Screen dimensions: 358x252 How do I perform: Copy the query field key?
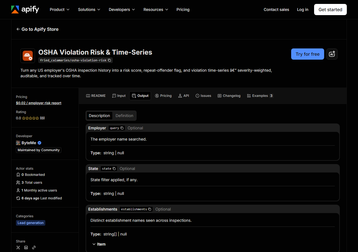(122, 128)
